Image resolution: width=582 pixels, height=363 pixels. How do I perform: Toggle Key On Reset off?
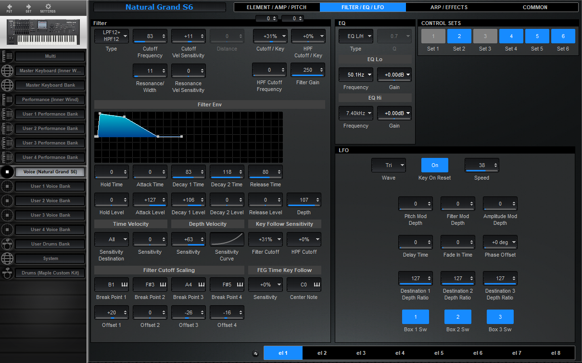[x=434, y=165]
